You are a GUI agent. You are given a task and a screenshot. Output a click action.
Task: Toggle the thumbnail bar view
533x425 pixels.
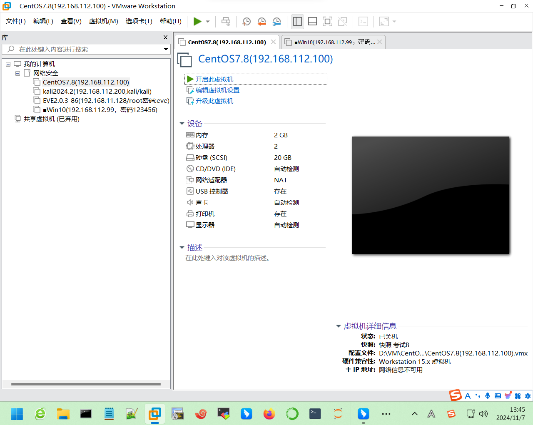click(x=312, y=22)
